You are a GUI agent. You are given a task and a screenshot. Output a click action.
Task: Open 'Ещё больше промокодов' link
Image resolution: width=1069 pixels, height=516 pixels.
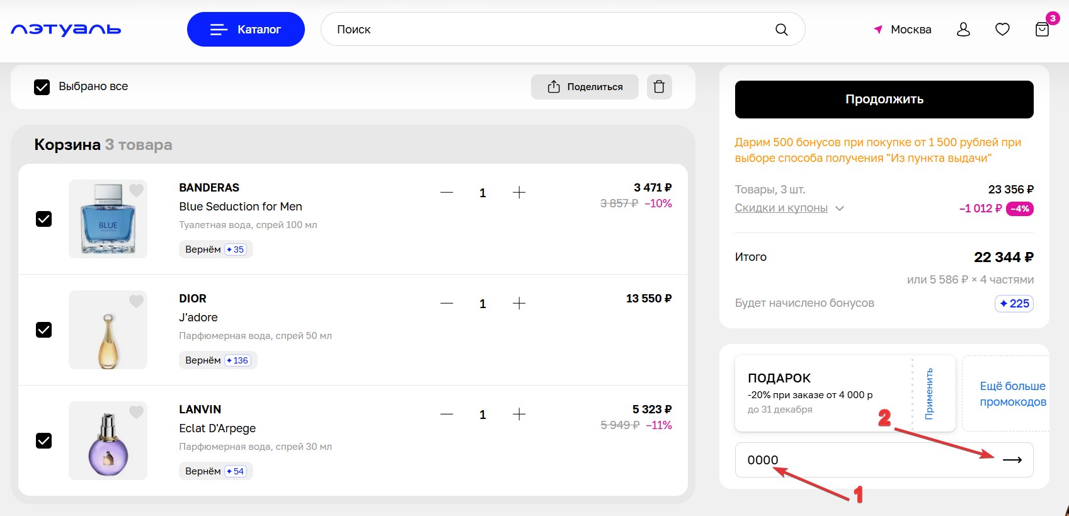(1012, 394)
